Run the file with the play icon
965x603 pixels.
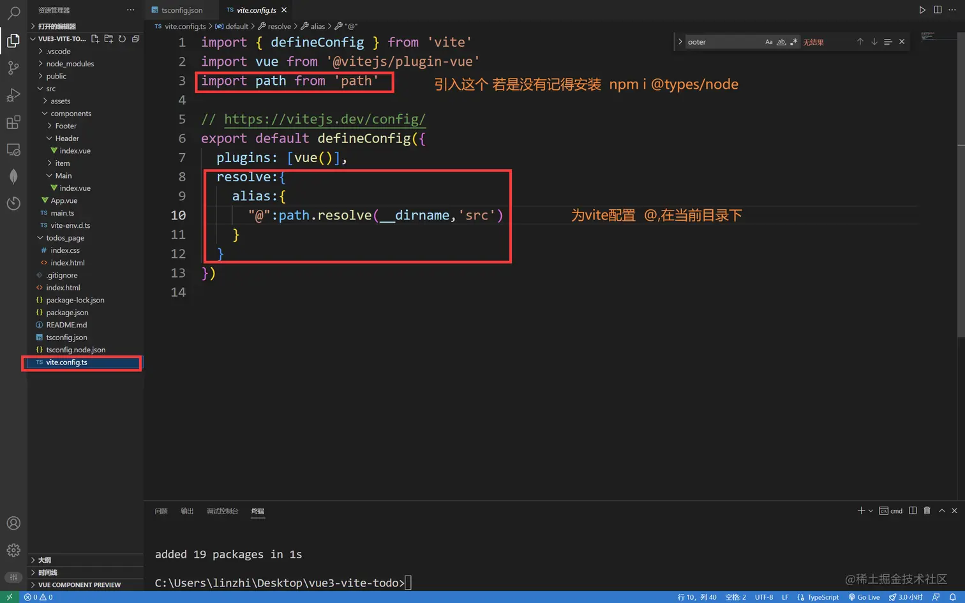pyautogui.click(x=922, y=10)
